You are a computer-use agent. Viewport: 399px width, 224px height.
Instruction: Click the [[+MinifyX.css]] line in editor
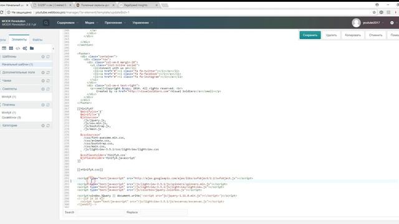[x=90, y=170]
